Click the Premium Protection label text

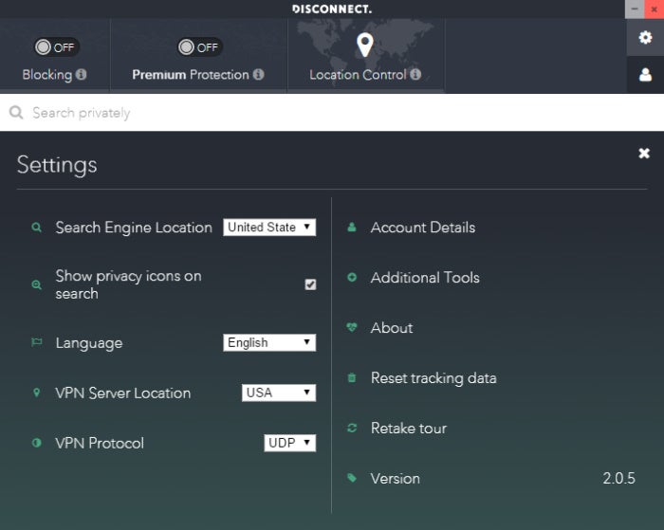pyautogui.click(x=190, y=75)
